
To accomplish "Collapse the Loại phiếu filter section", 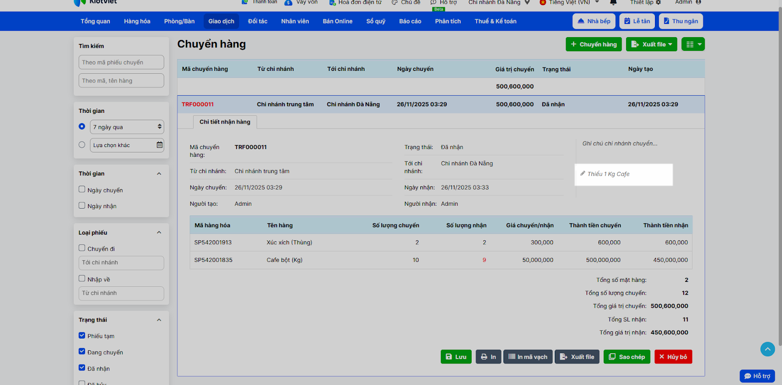I will [x=159, y=233].
